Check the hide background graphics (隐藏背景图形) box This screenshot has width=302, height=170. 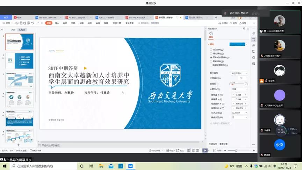pos(211,65)
